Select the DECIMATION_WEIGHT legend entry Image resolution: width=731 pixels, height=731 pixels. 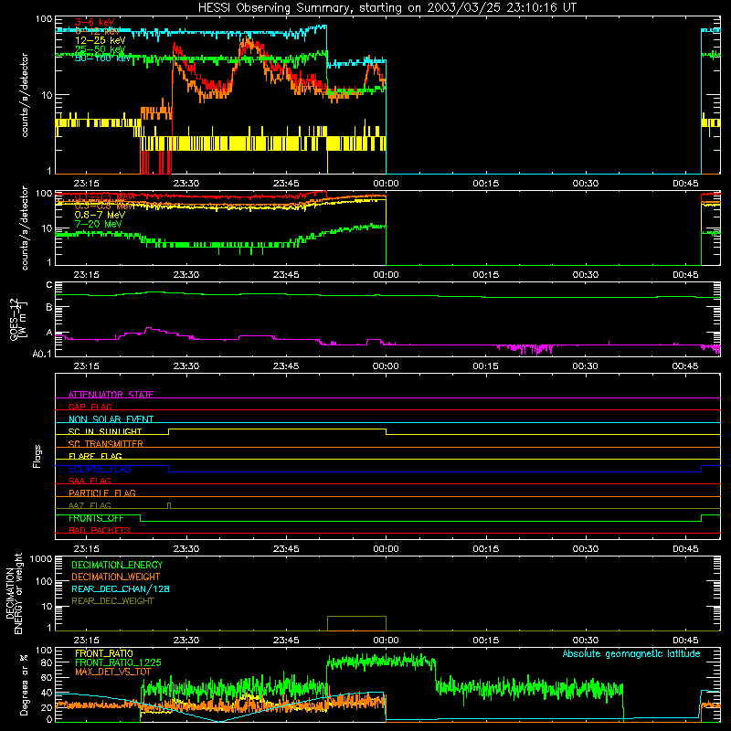(x=116, y=577)
